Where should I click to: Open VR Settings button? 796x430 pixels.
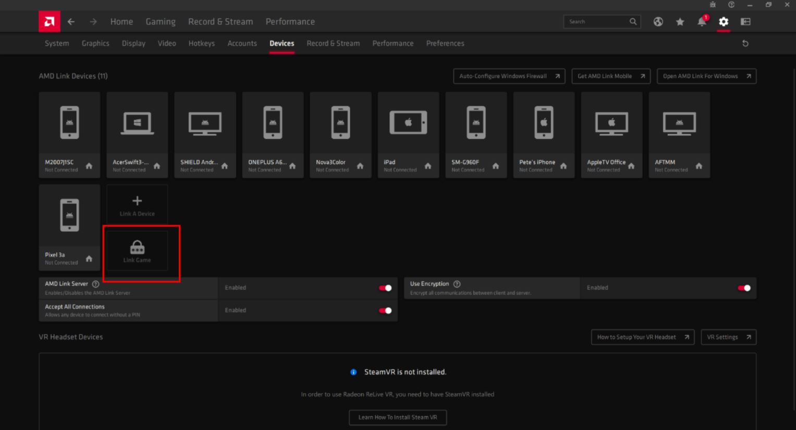[x=729, y=337]
